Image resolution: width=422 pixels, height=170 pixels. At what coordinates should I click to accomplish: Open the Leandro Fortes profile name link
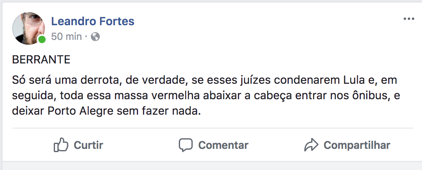coord(92,21)
